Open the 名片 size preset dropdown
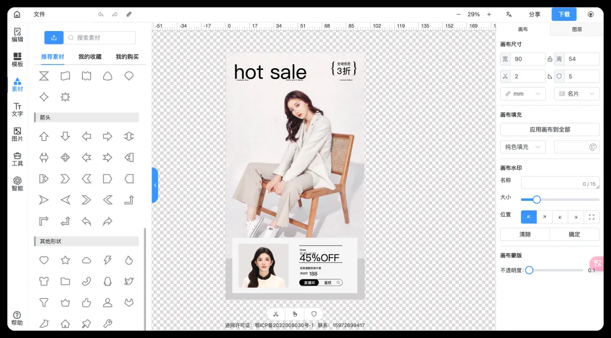This screenshot has height=338, width=611. [576, 94]
